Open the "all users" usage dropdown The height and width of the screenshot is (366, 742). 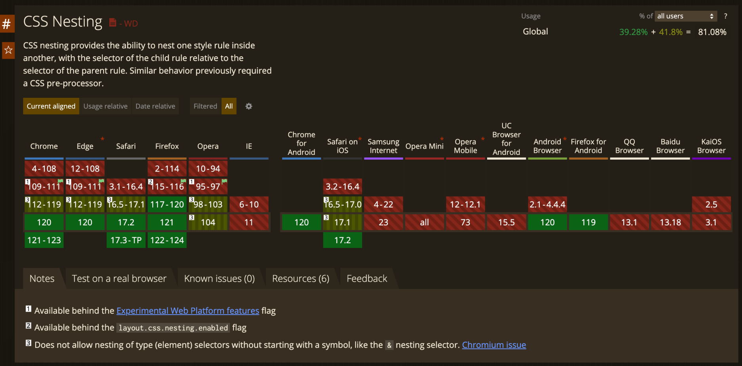pyautogui.click(x=685, y=16)
